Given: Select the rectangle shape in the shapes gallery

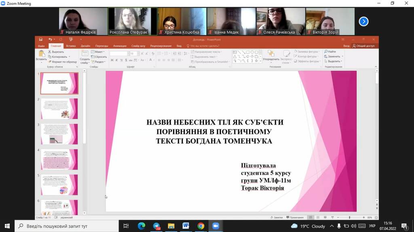Looking at the screenshot, I should tap(248, 52).
